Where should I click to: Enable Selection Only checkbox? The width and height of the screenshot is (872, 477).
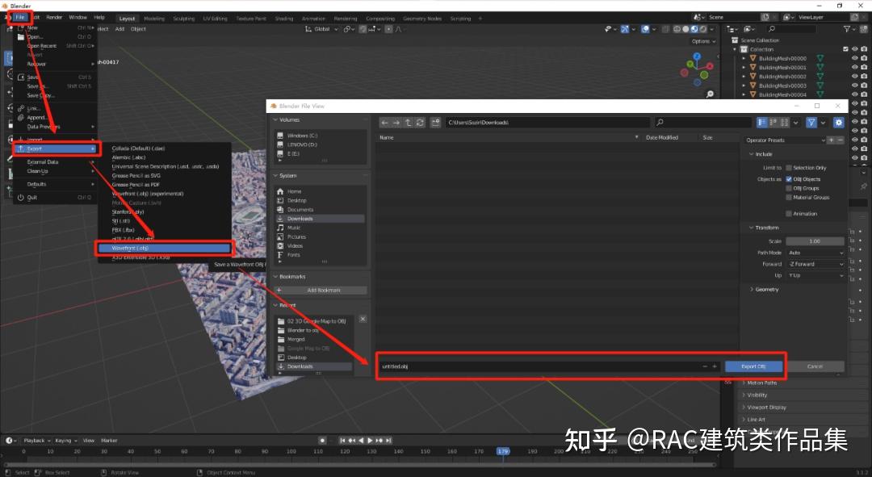coord(789,168)
